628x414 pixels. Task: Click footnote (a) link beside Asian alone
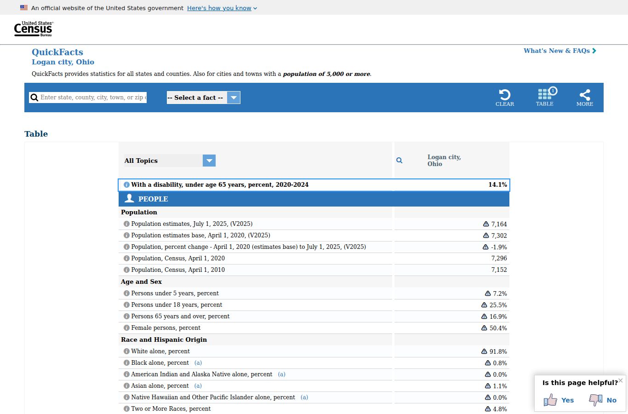click(198, 386)
